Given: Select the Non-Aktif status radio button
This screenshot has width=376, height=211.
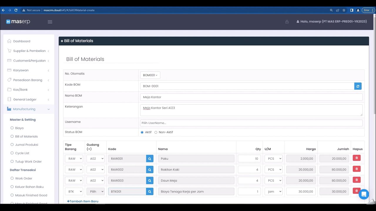Looking at the screenshot, I should tap(156, 132).
